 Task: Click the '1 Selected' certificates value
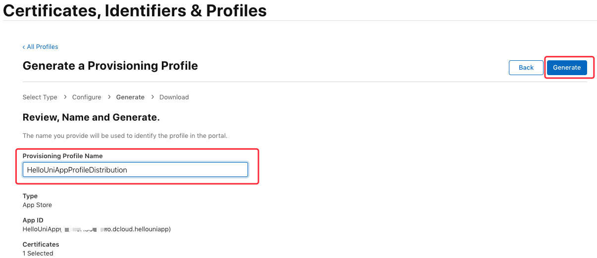tap(38, 254)
